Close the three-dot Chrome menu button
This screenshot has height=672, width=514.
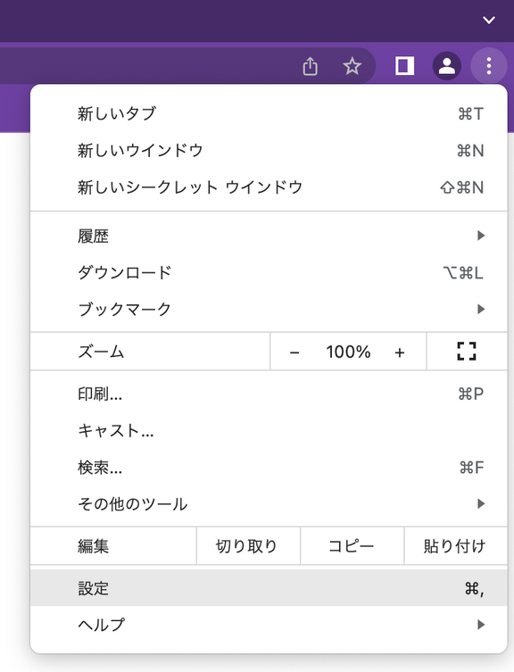coord(489,66)
